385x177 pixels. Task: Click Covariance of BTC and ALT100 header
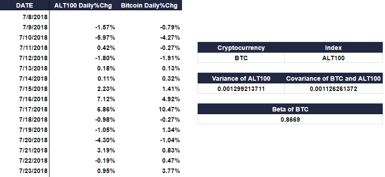coord(333,78)
